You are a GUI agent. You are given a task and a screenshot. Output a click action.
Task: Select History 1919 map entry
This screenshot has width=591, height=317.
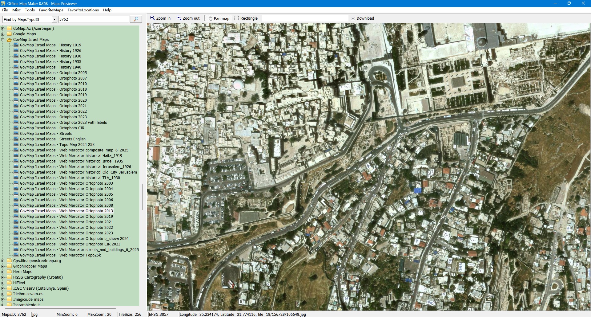(x=50, y=45)
